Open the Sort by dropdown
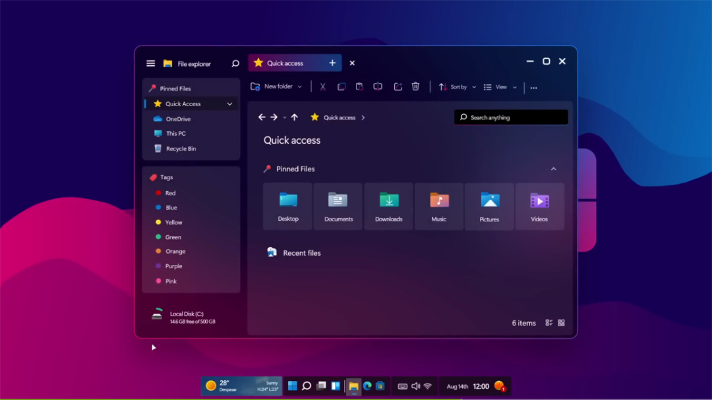This screenshot has width=712, height=400. click(x=458, y=87)
